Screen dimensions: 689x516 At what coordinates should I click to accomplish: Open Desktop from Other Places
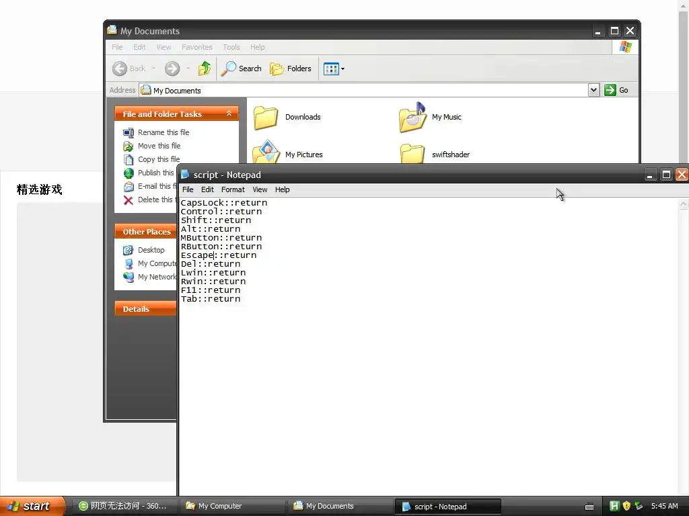click(151, 250)
